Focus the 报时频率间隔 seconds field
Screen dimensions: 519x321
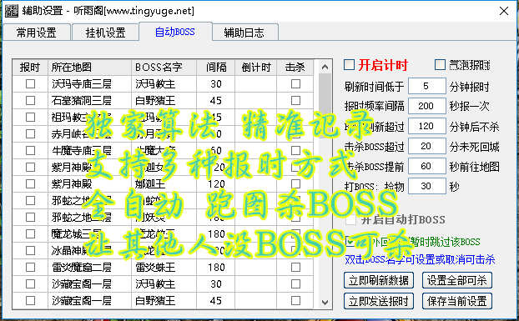point(426,106)
